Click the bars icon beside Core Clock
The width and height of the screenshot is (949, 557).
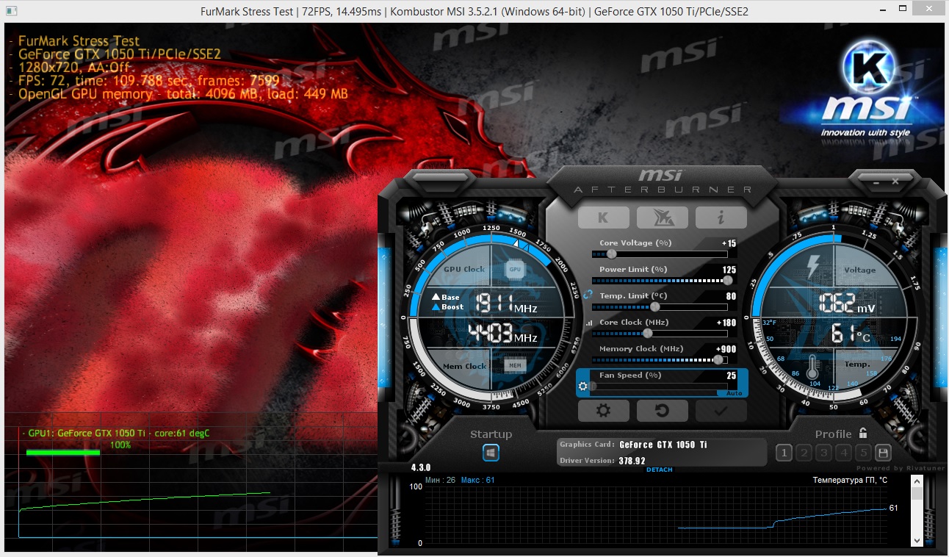(588, 323)
